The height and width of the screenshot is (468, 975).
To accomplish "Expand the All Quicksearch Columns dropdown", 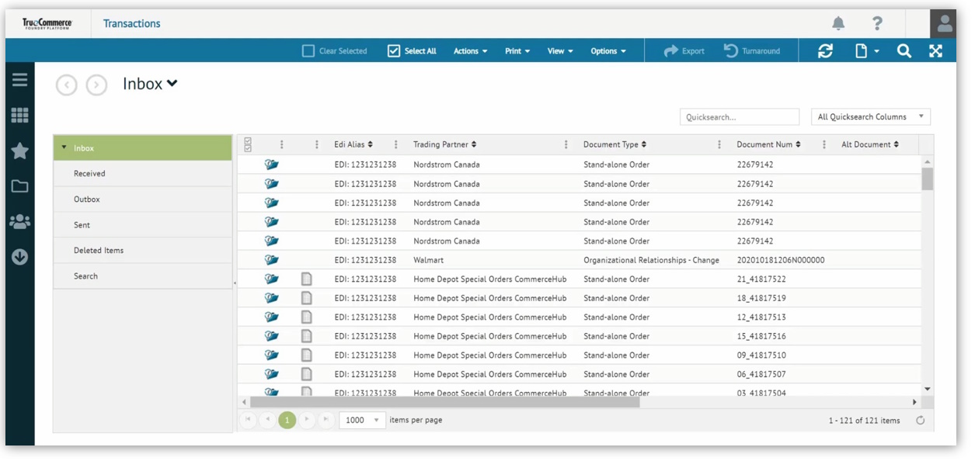I will pyautogui.click(x=870, y=117).
